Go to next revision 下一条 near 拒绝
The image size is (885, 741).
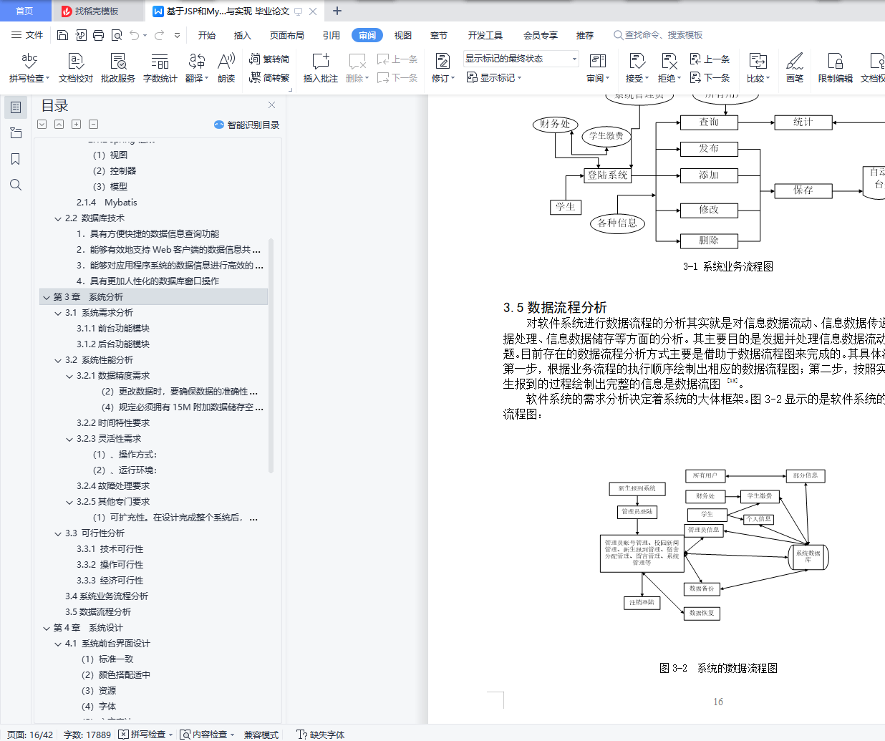tap(710, 77)
